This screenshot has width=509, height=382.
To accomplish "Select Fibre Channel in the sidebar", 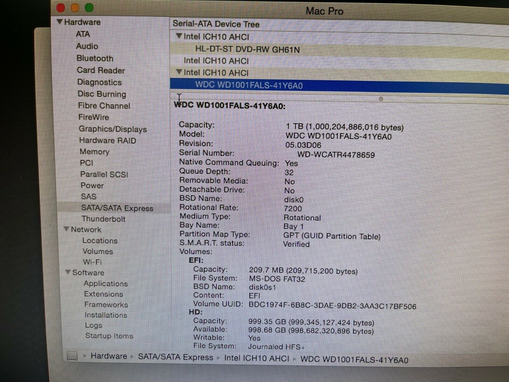I will [x=104, y=106].
